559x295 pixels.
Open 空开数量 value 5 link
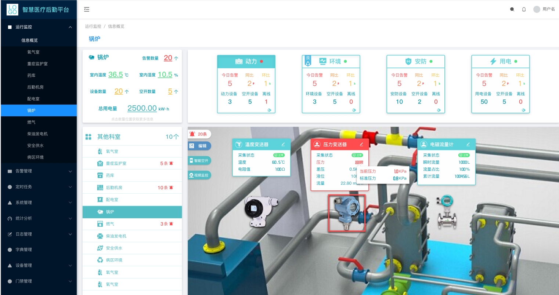pyautogui.click(x=170, y=91)
